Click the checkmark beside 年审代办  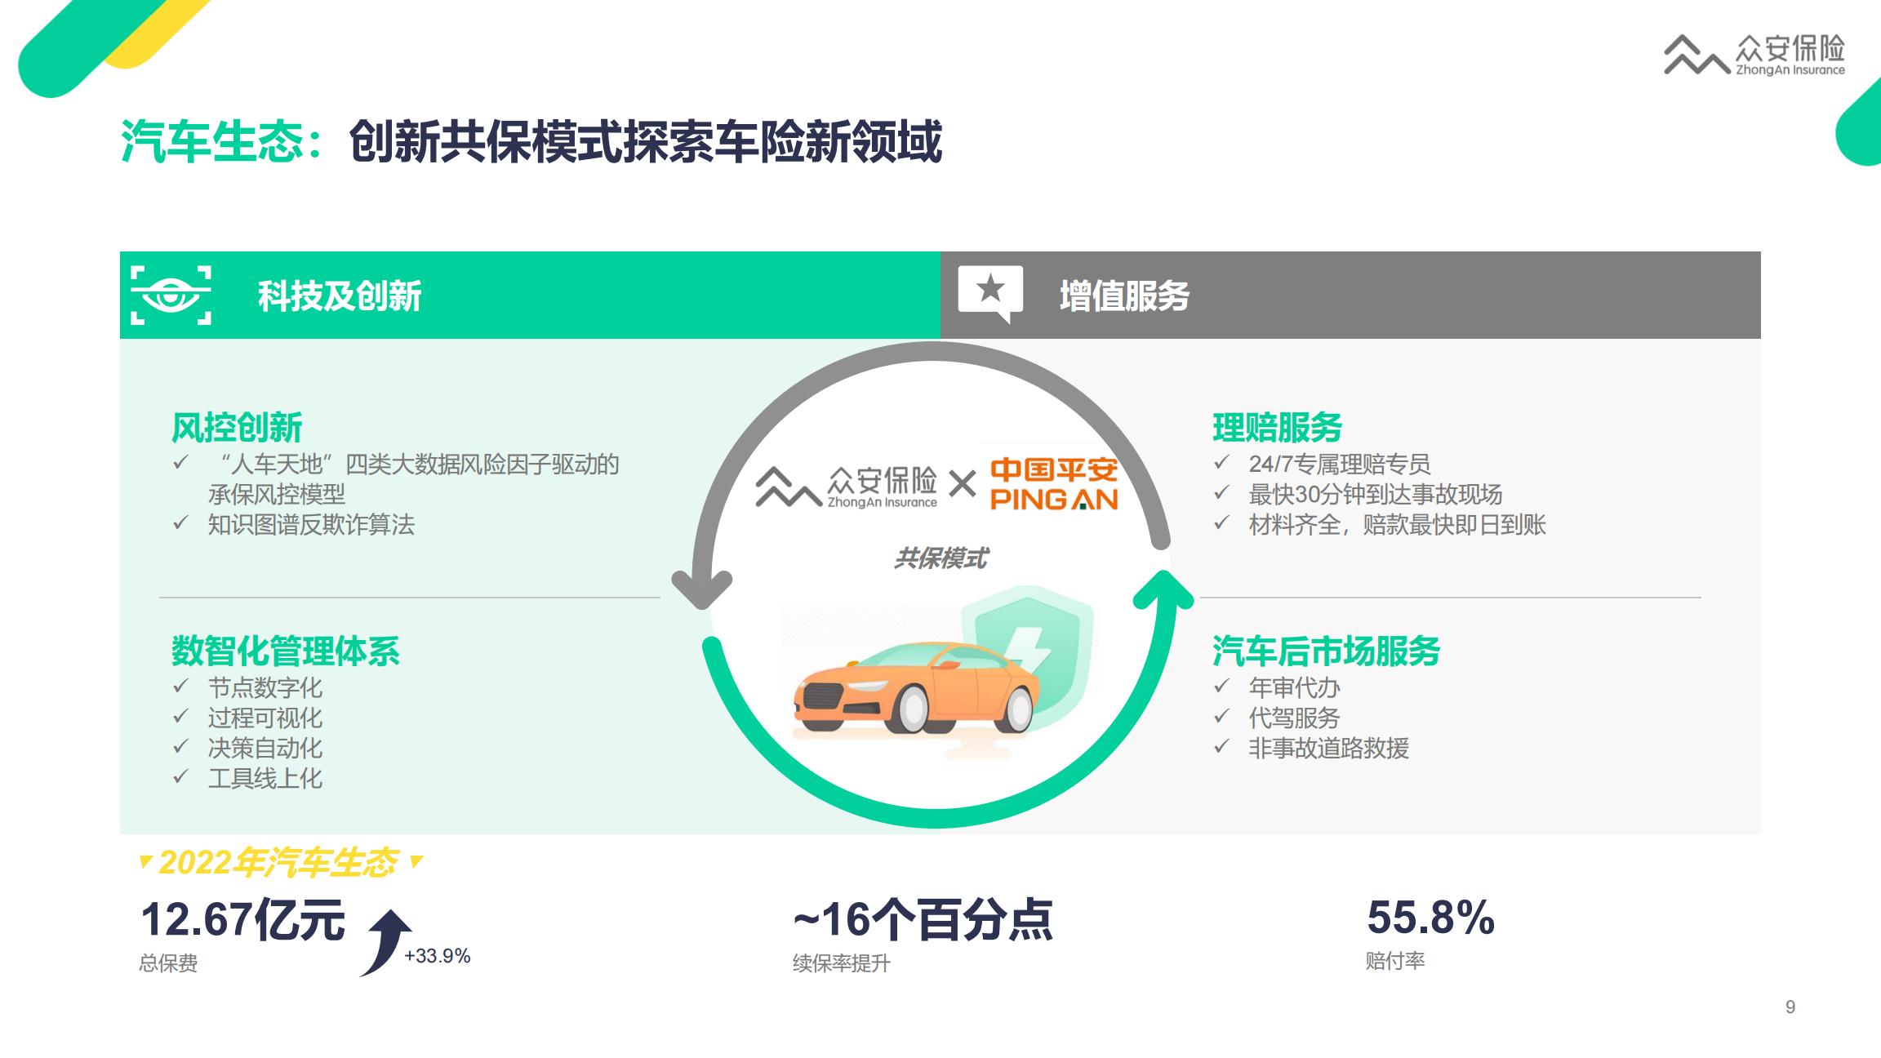pyautogui.click(x=1221, y=686)
